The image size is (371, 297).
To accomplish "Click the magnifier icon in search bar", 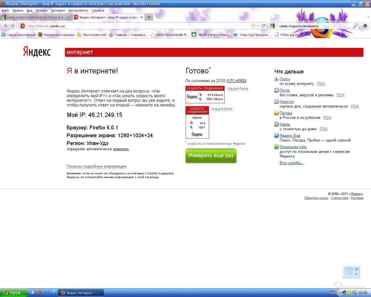I will pyautogui.click(x=356, y=26).
